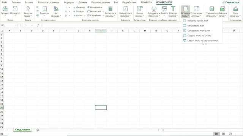
Task: Expand the Случайное dropdown arrow
Action: 103,15
